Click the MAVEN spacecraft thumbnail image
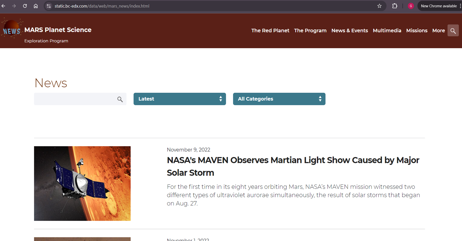The image size is (462, 241). tap(82, 183)
